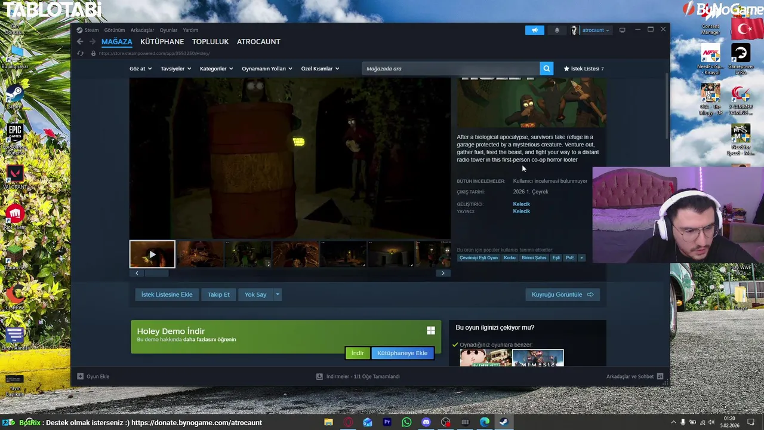Expand the Özel Kısımlar dropdown
The image size is (764, 430).
[x=320, y=69]
